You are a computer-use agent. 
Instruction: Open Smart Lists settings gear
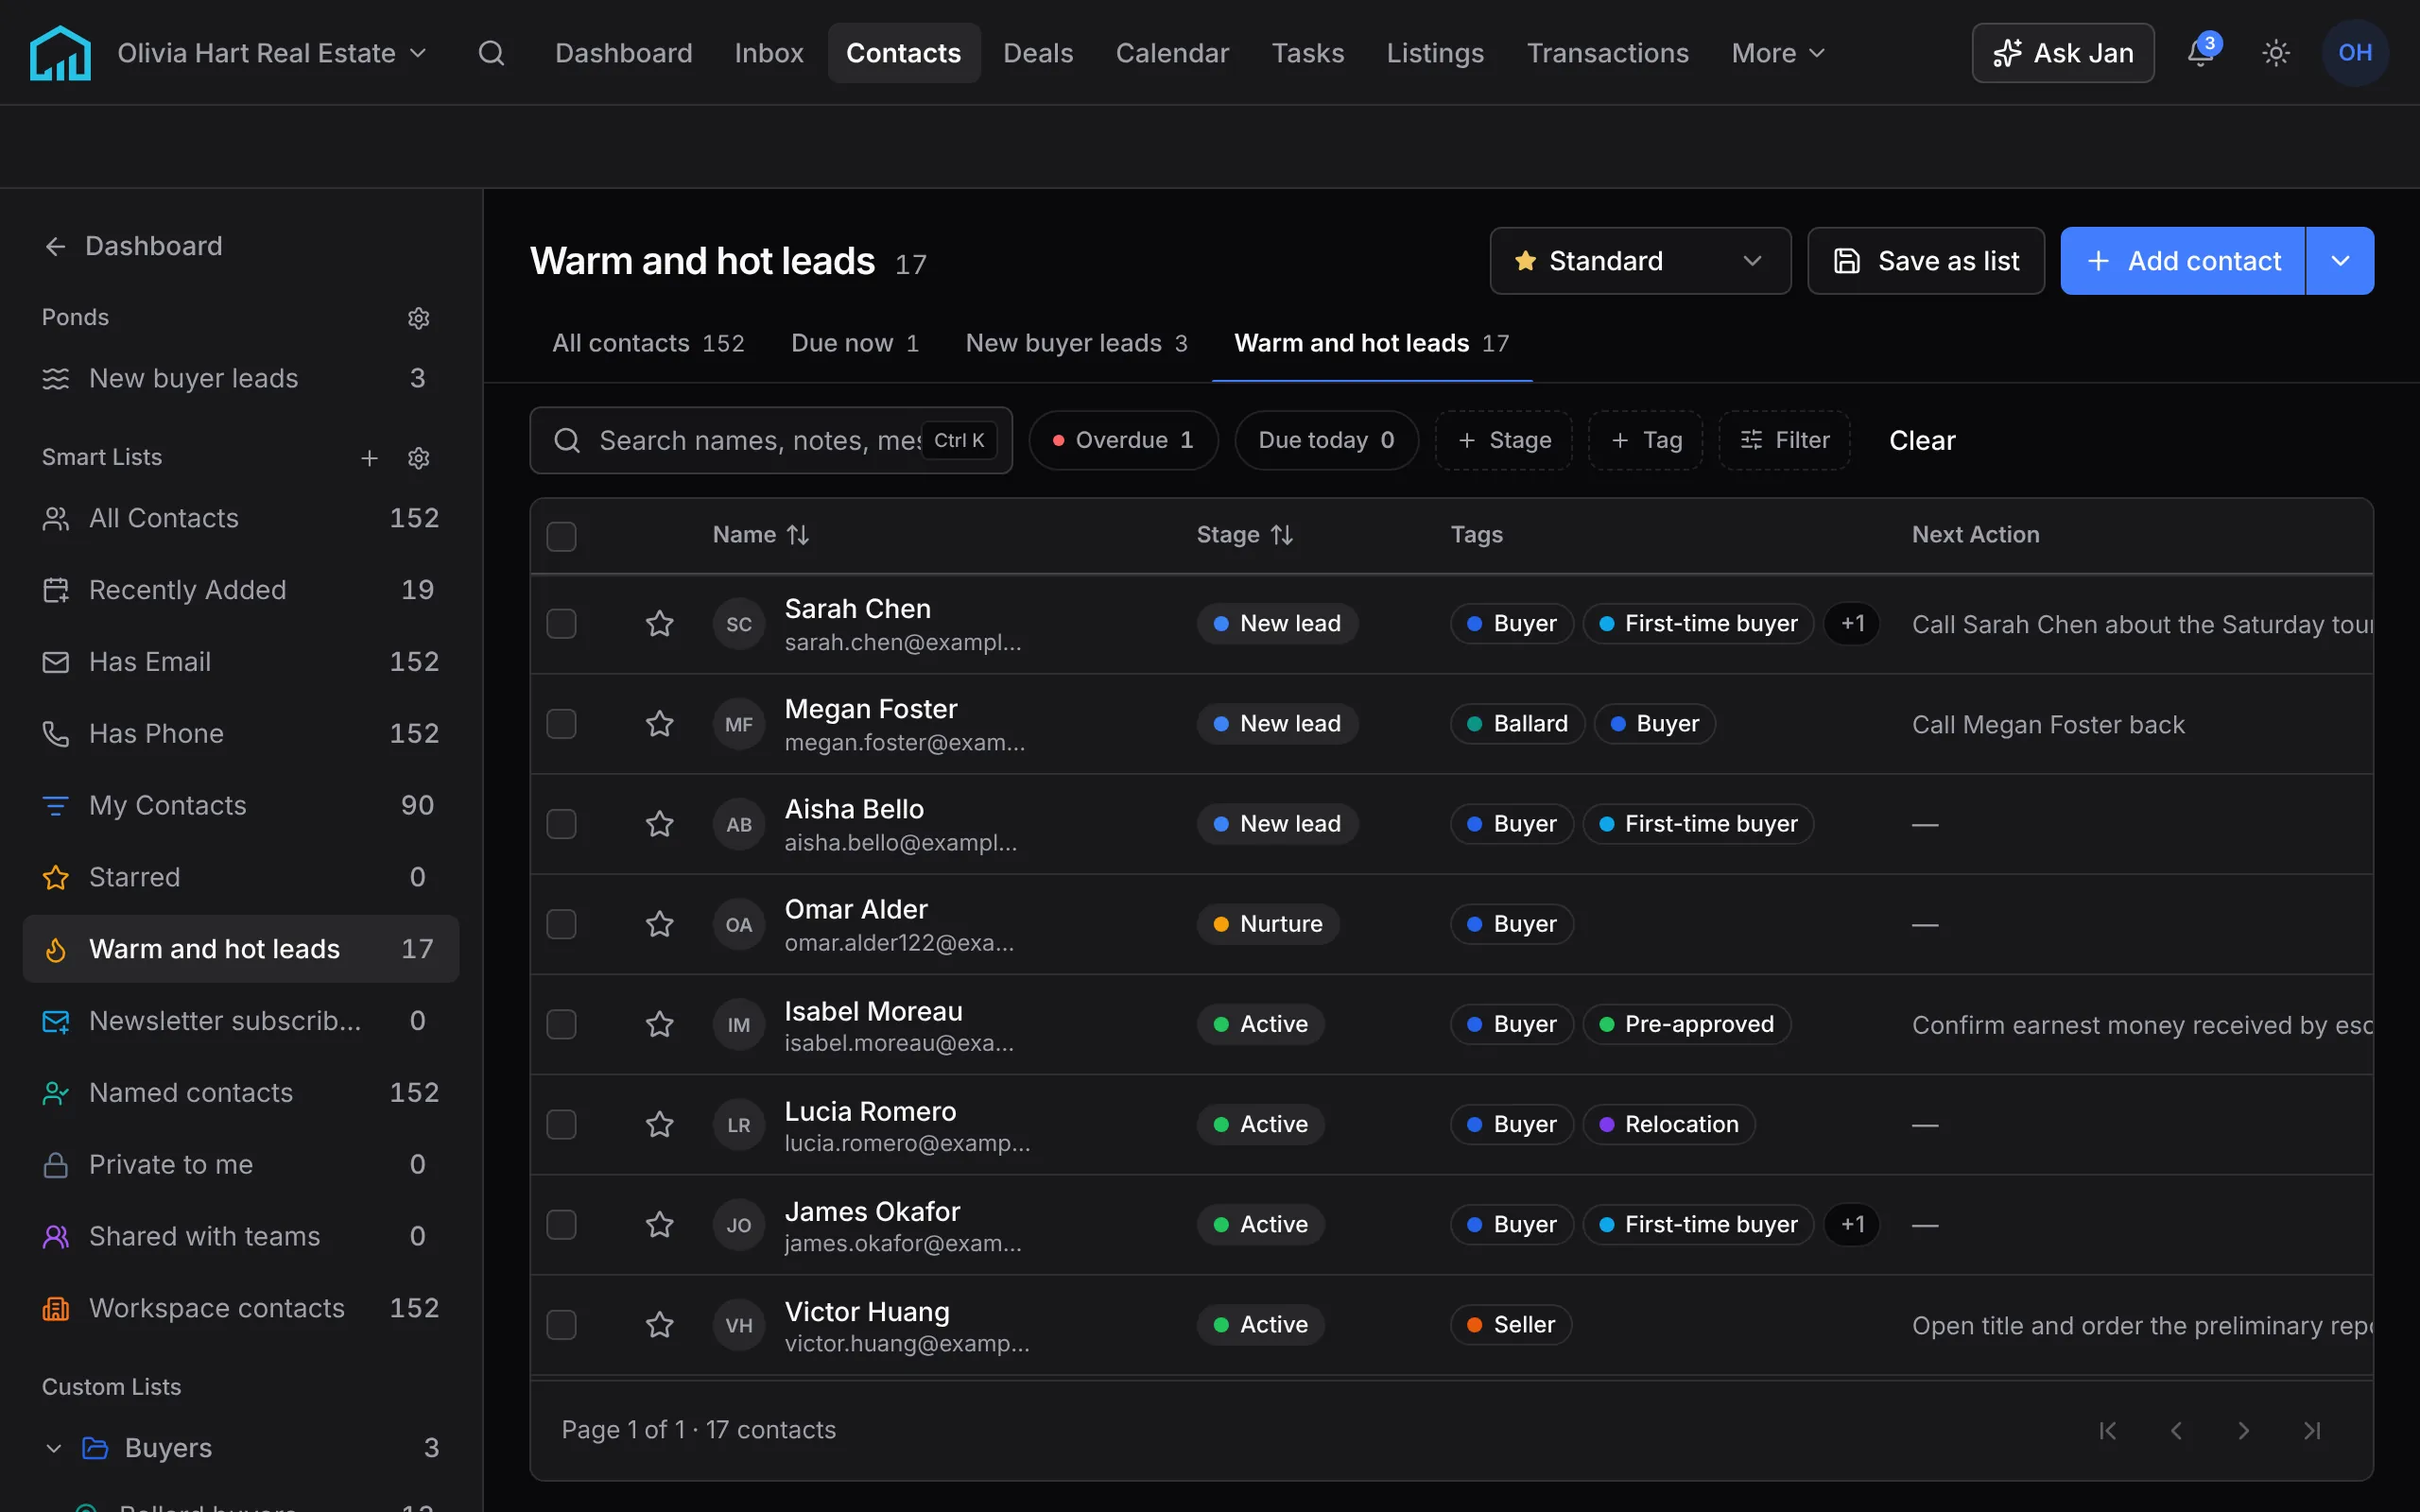point(418,458)
